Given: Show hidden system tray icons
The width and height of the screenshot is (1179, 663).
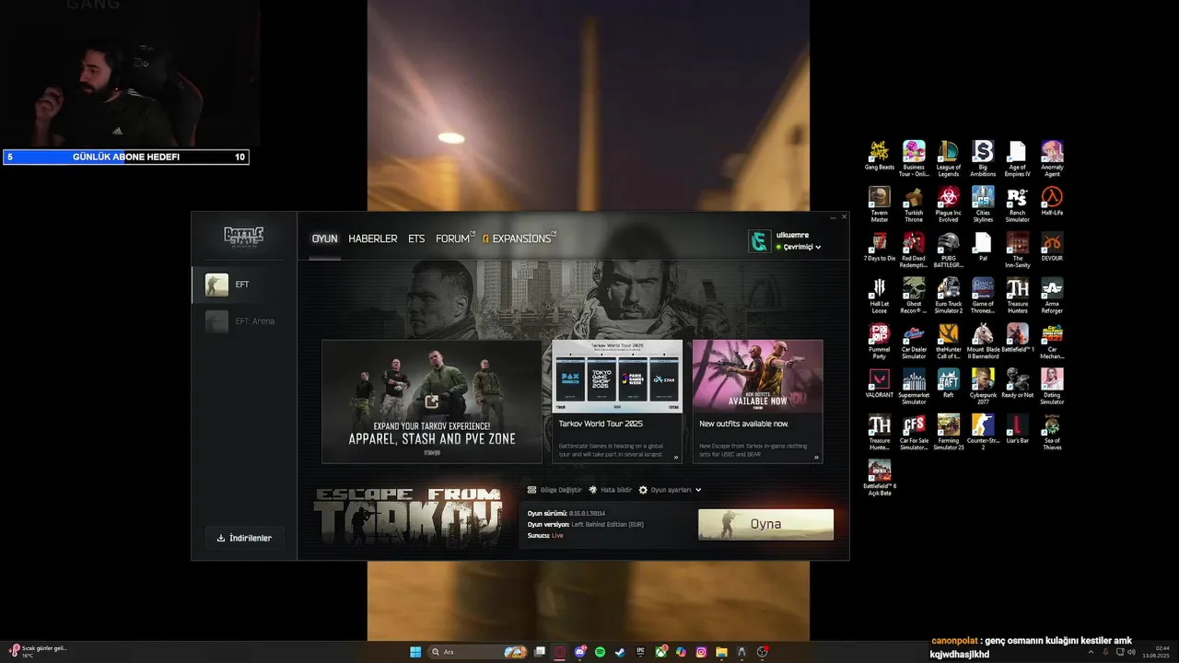Looking at the screenshot, I should [x=1091, y=652].
